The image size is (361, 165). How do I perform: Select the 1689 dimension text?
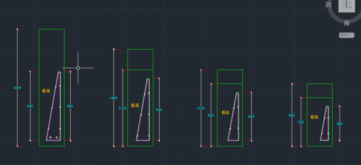(x=17, y=88)
